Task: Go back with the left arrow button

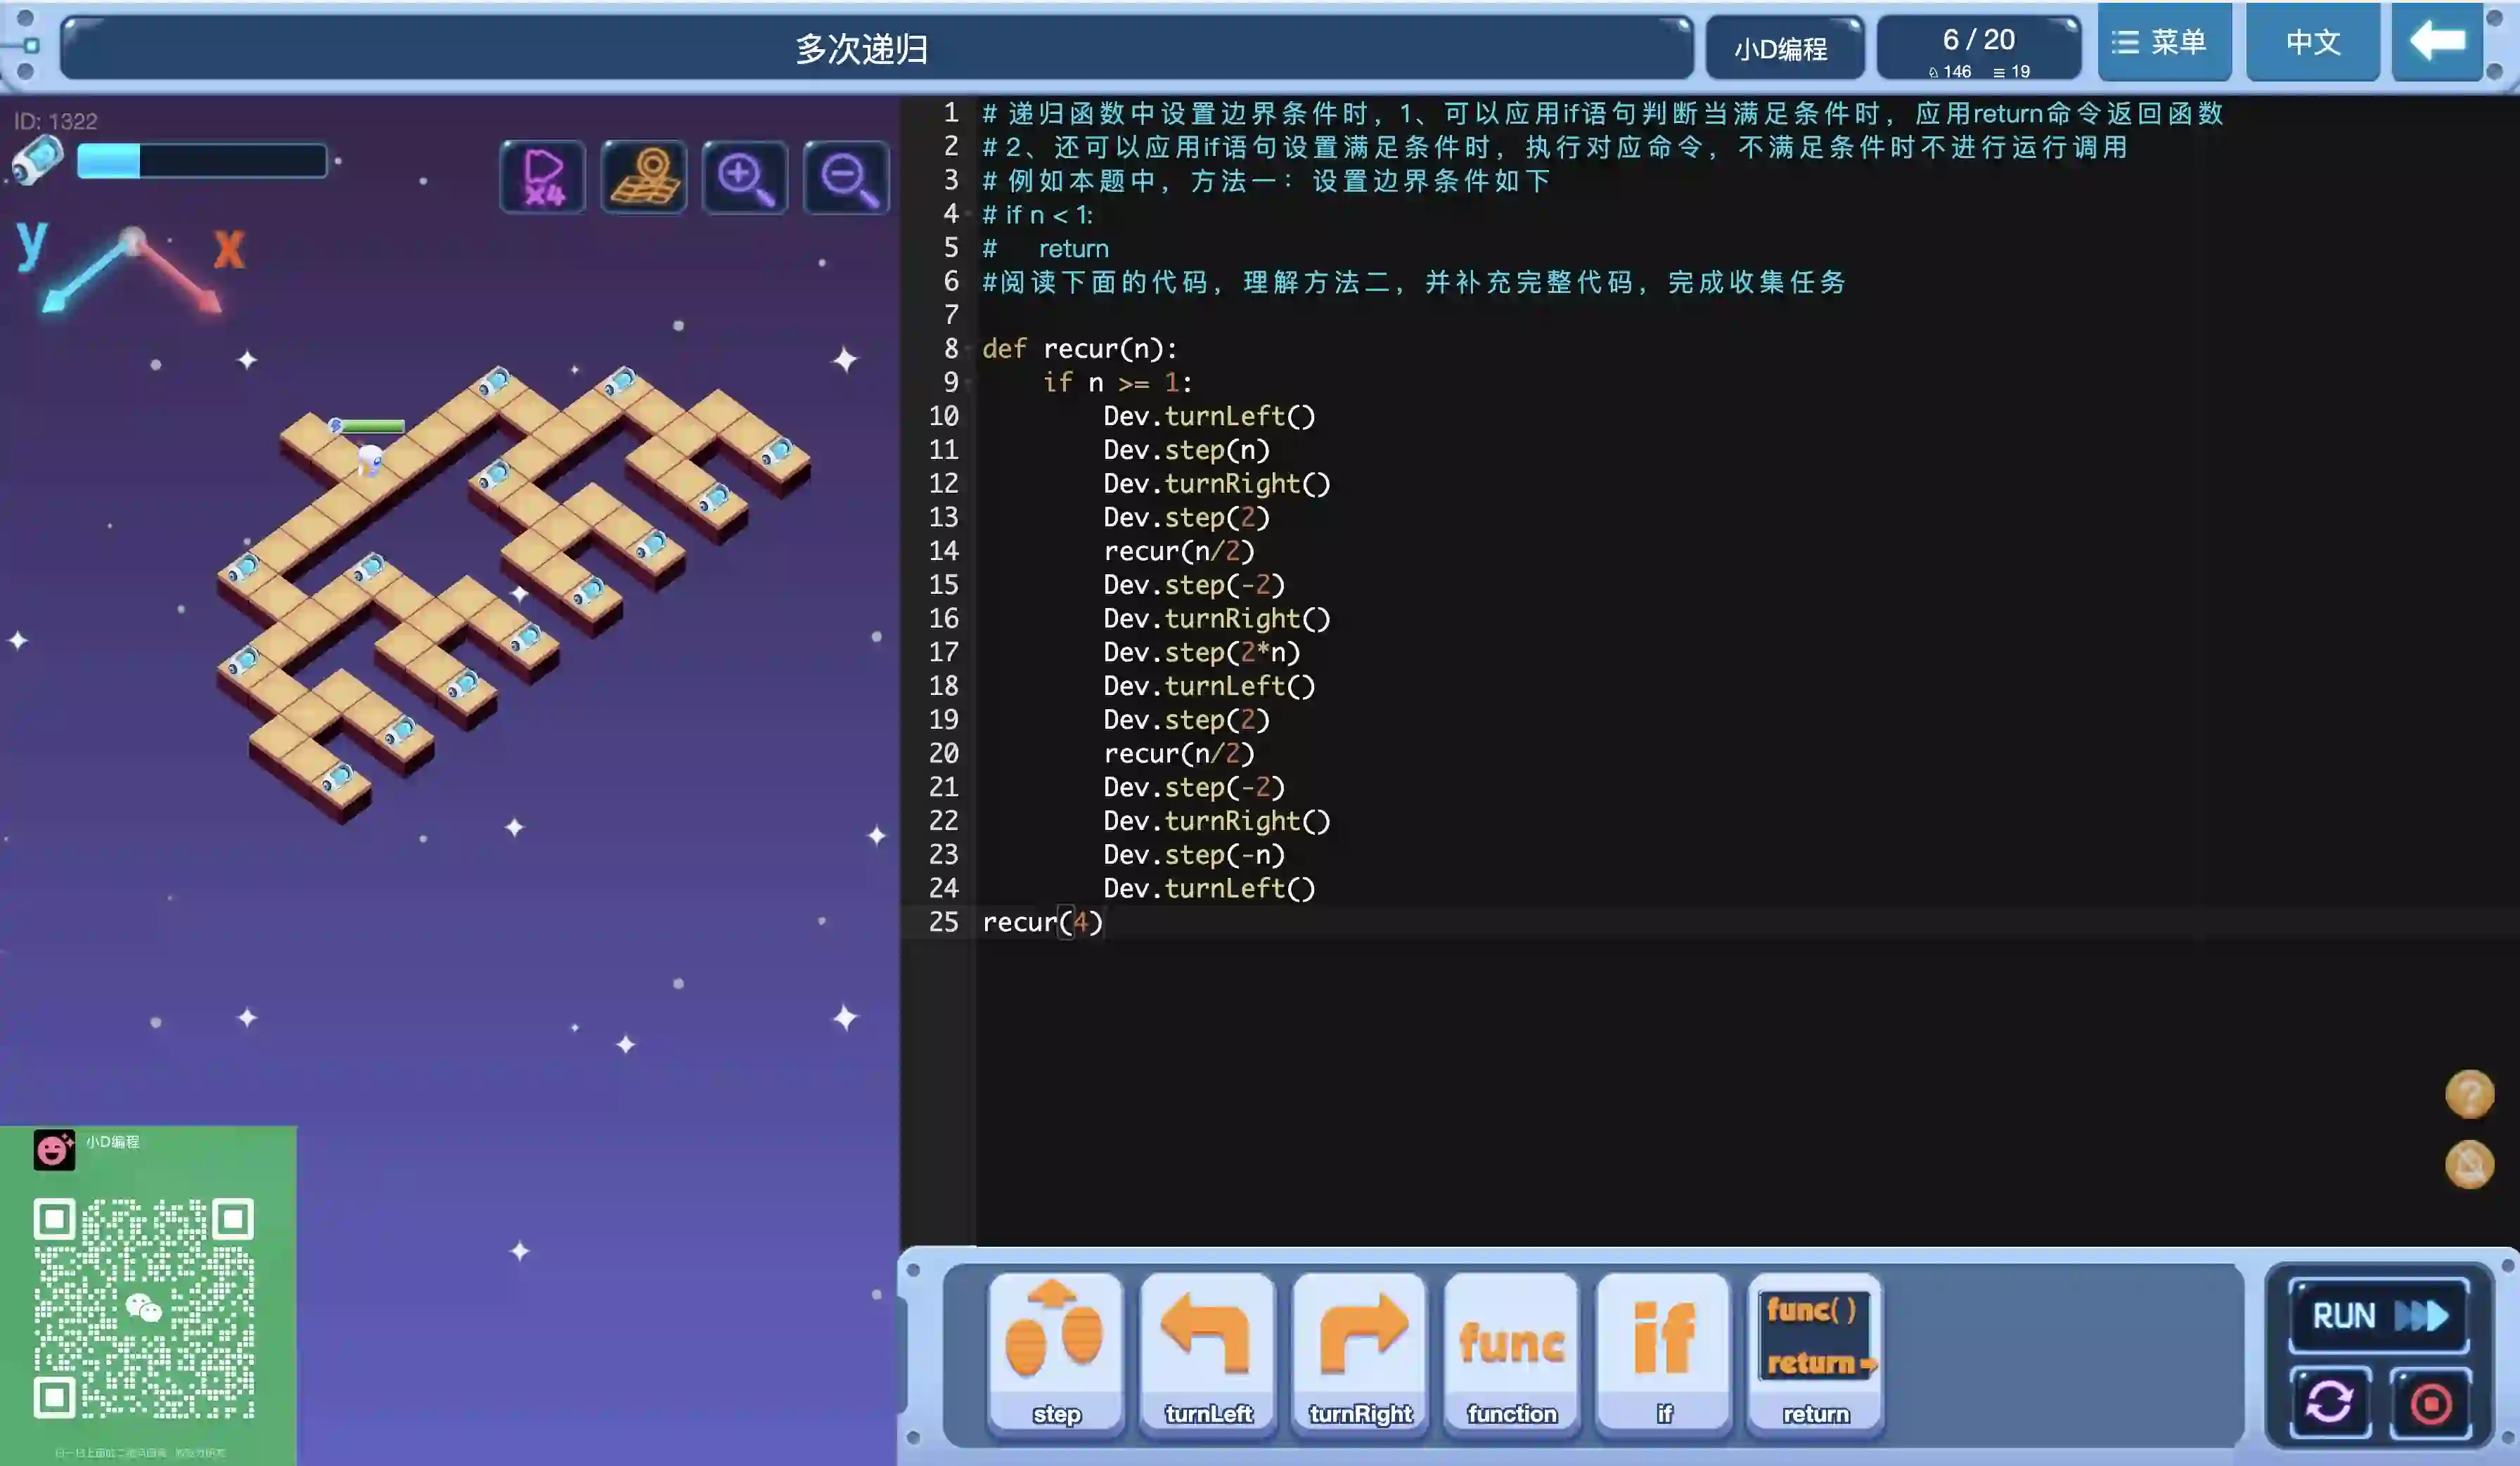Action: pos(2437,42)
